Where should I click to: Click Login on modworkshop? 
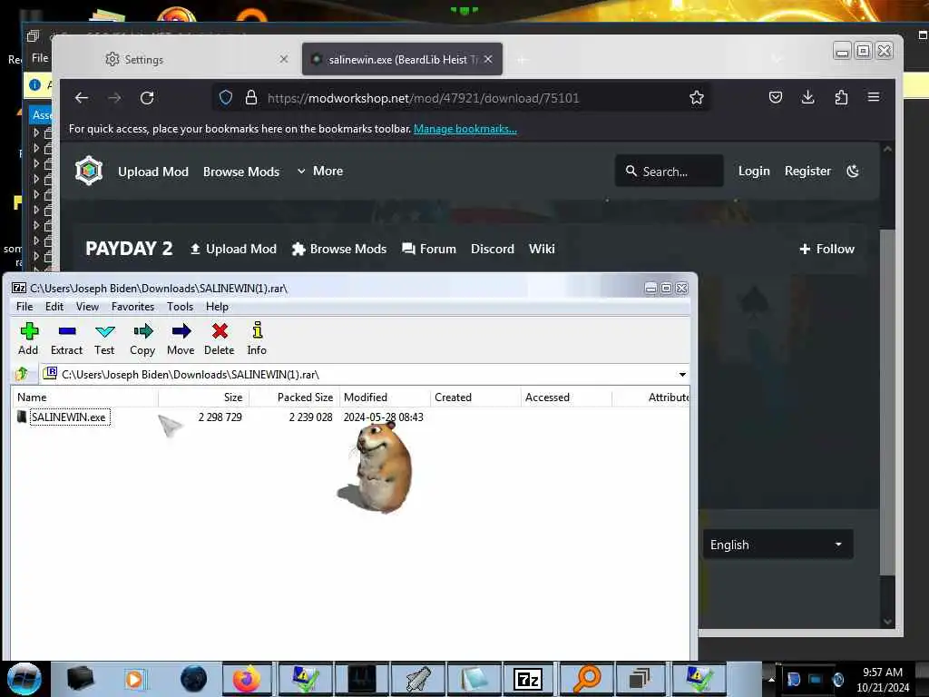(754, 172)
